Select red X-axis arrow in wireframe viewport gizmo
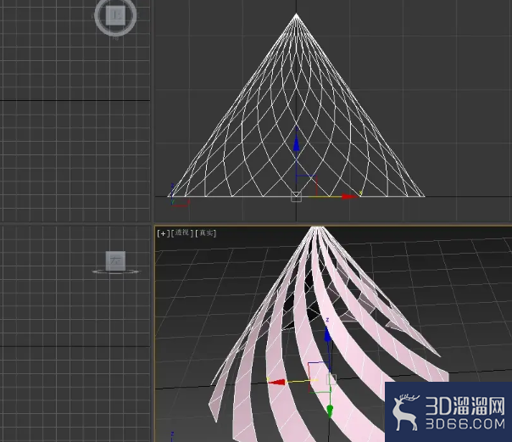Image resolution: width=512 pixels, height=442 pixels. [350, 196]
